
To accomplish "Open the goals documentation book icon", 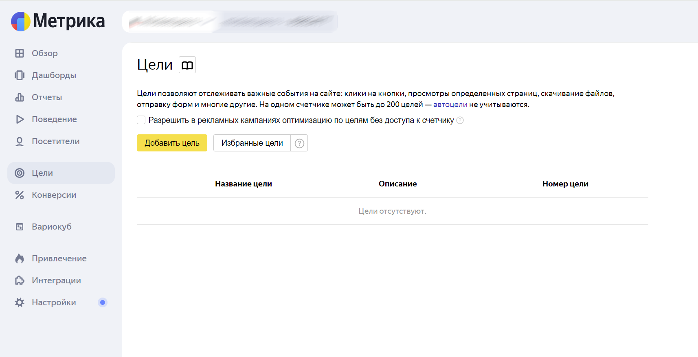I will (187, 65).
